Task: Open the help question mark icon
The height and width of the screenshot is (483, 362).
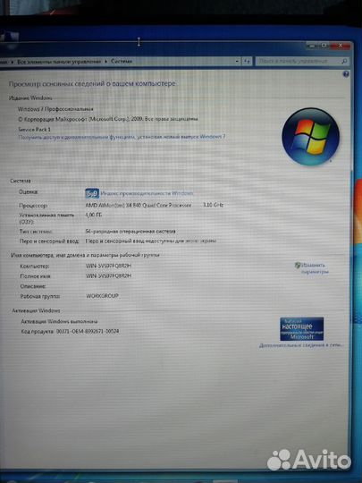Action: click(x=346, y=74)
